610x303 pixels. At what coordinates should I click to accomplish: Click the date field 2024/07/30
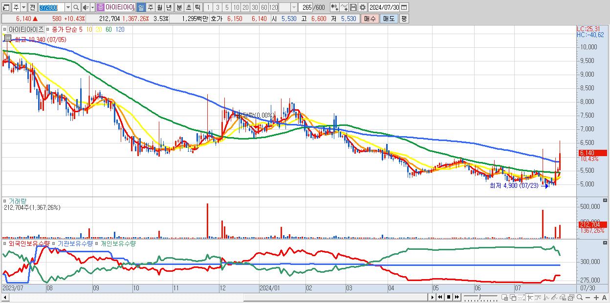pos(384,7)
